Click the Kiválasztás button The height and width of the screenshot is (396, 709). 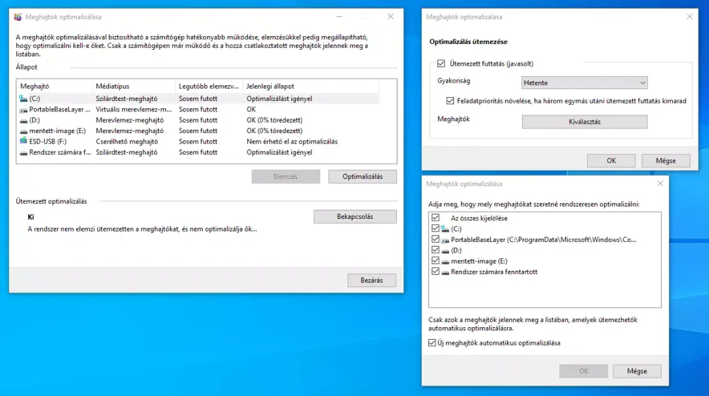click(585, 122)
